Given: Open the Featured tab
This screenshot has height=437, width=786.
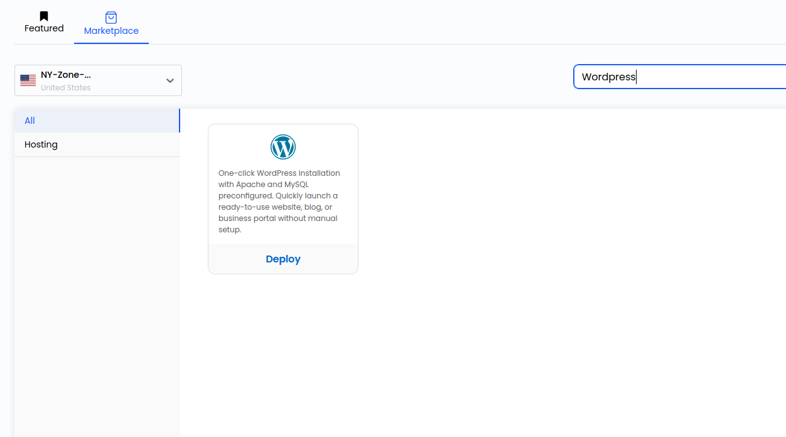Looking at the screenshot, I should pos(44,23).
